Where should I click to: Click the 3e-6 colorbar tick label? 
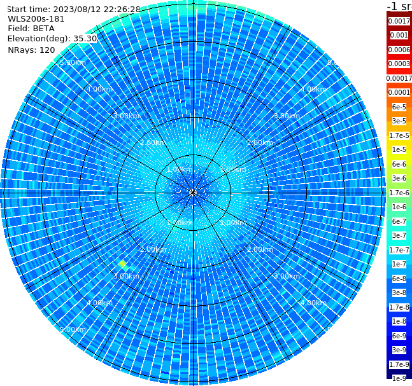click(x=399, y=178)
